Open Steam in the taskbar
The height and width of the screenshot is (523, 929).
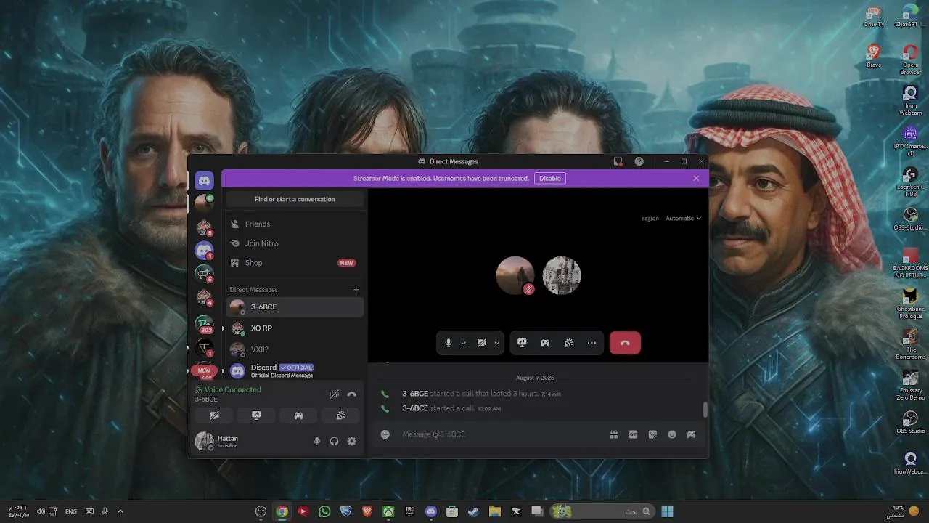click(x=473, y=511)
